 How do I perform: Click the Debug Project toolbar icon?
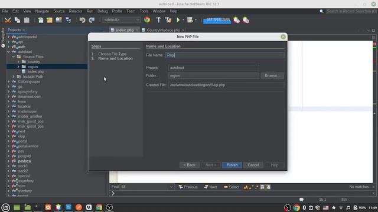190,20
